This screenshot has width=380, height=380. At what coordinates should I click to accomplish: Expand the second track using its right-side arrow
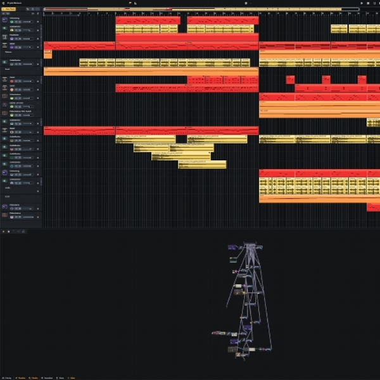(x=38, y=30)
